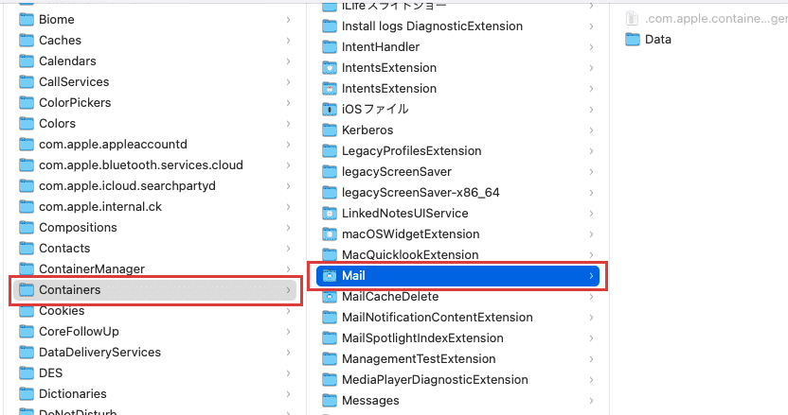Open the Contacts folder row
Viewport: 788px width, 415px height.
tap(154, 249)
